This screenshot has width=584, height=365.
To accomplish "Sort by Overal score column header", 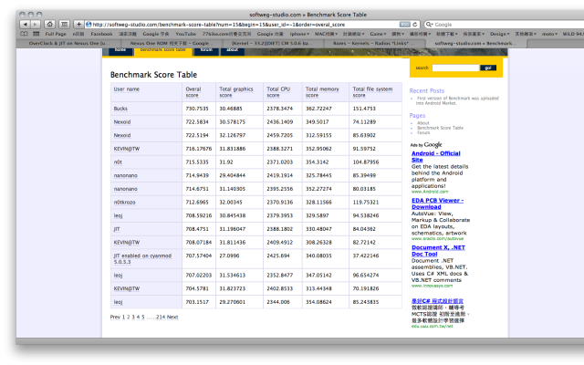I will (193, 92).
